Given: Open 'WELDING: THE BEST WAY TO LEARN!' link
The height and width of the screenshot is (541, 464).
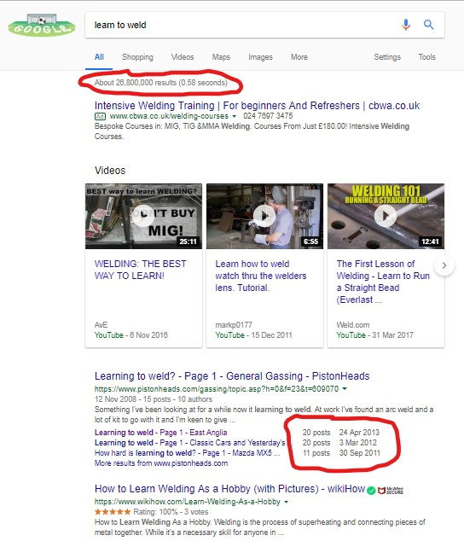Looking at the screenshot, I should [140, 270].
